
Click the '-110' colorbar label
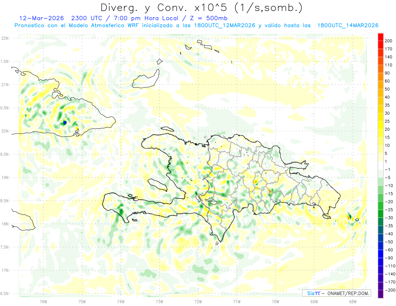pyautogui.click(x=390, y=266)
